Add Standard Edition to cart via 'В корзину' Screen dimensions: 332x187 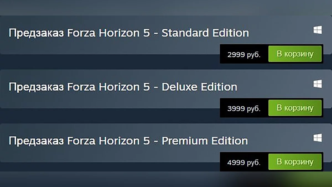coord(295,54)
